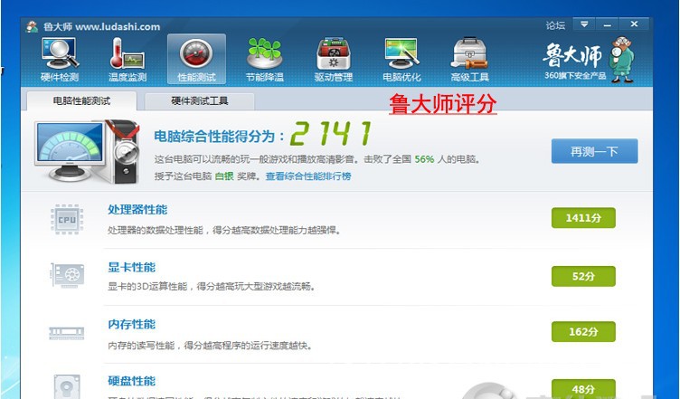The image size is (680, 399).
Task: Open the 电脑优化 computer optimization icon
Action: [x=401, y=59]
